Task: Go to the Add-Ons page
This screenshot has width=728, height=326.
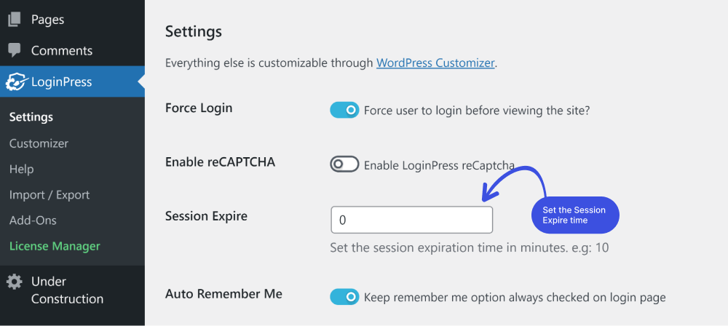Action: 33,220
